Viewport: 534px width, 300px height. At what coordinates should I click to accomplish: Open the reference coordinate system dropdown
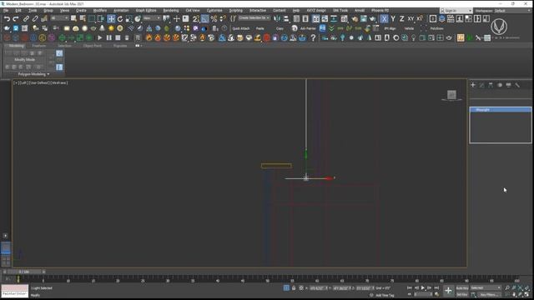[152, 18]
